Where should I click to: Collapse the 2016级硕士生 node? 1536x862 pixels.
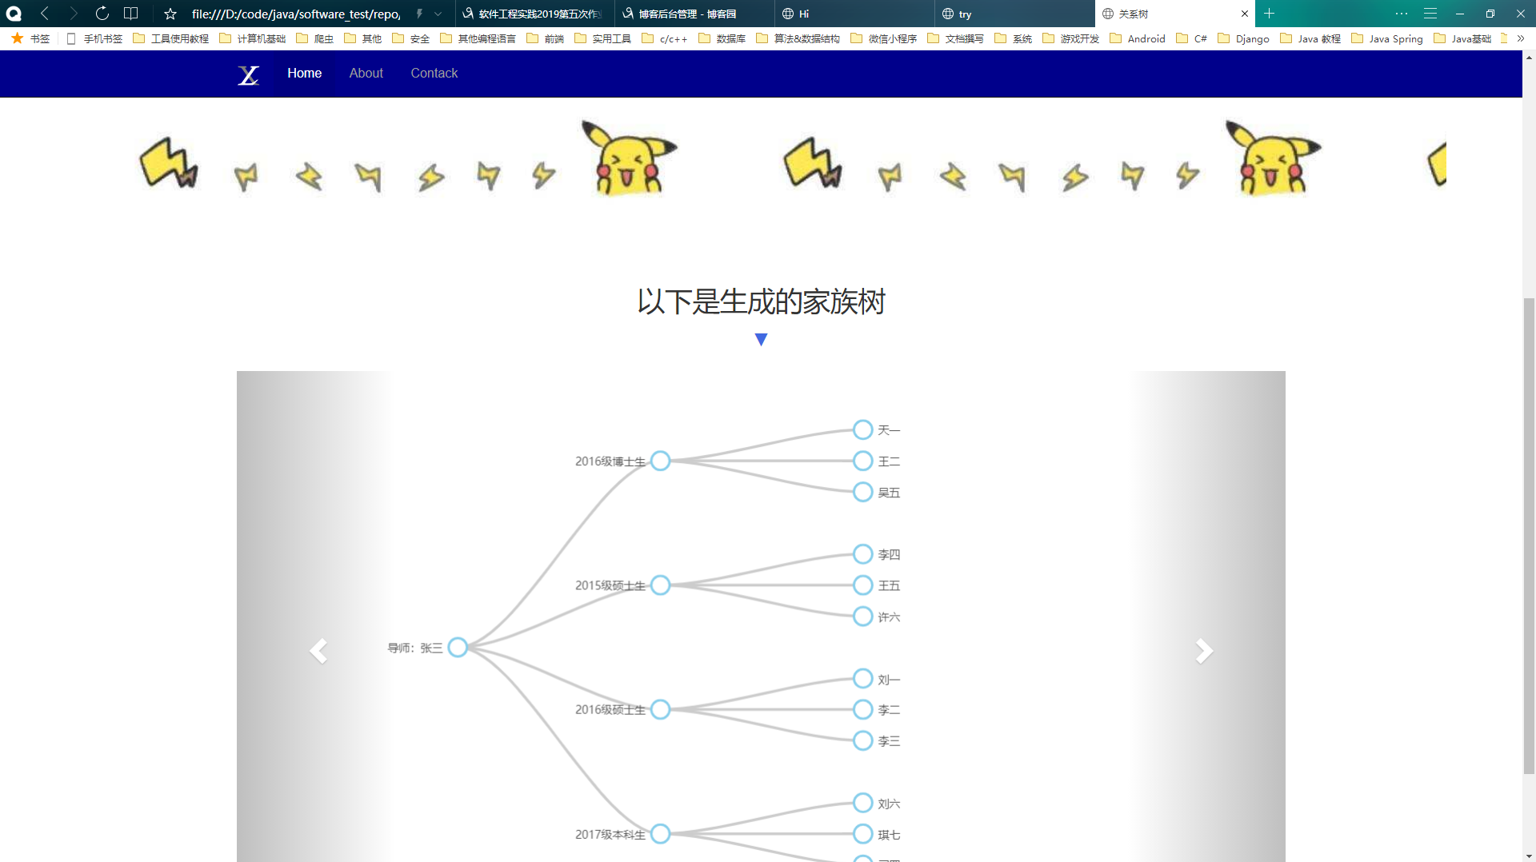[660, 709]
